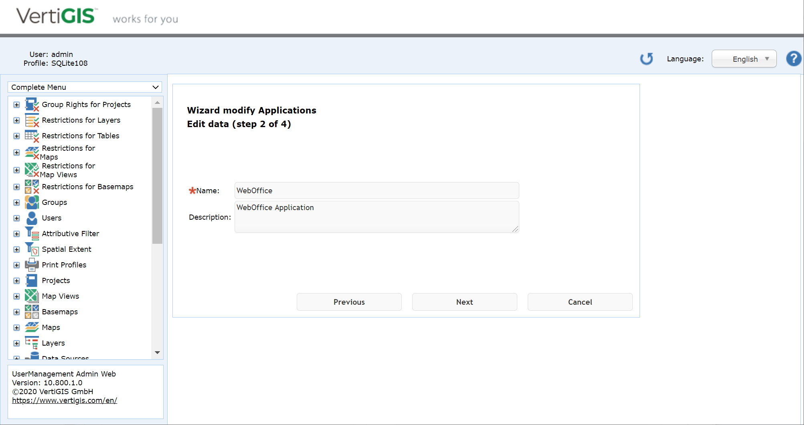
Task: Click the Print Profiles printer icon
Action: pyautogui.click(x=32, y=265)
